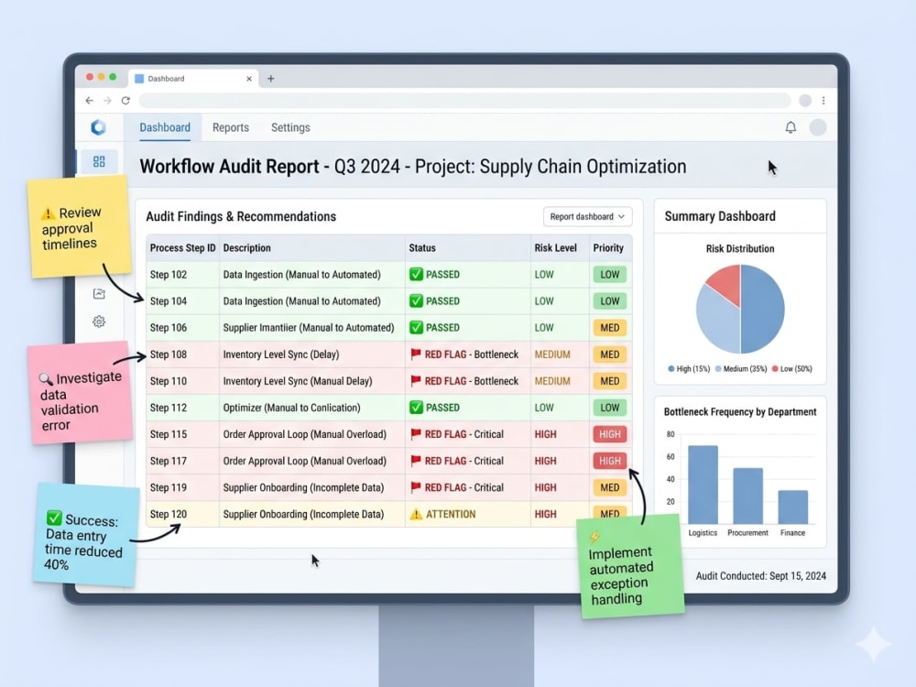
Task: Click 'Inventory Level Sync (Delay)' description
Action: (281, 354)
